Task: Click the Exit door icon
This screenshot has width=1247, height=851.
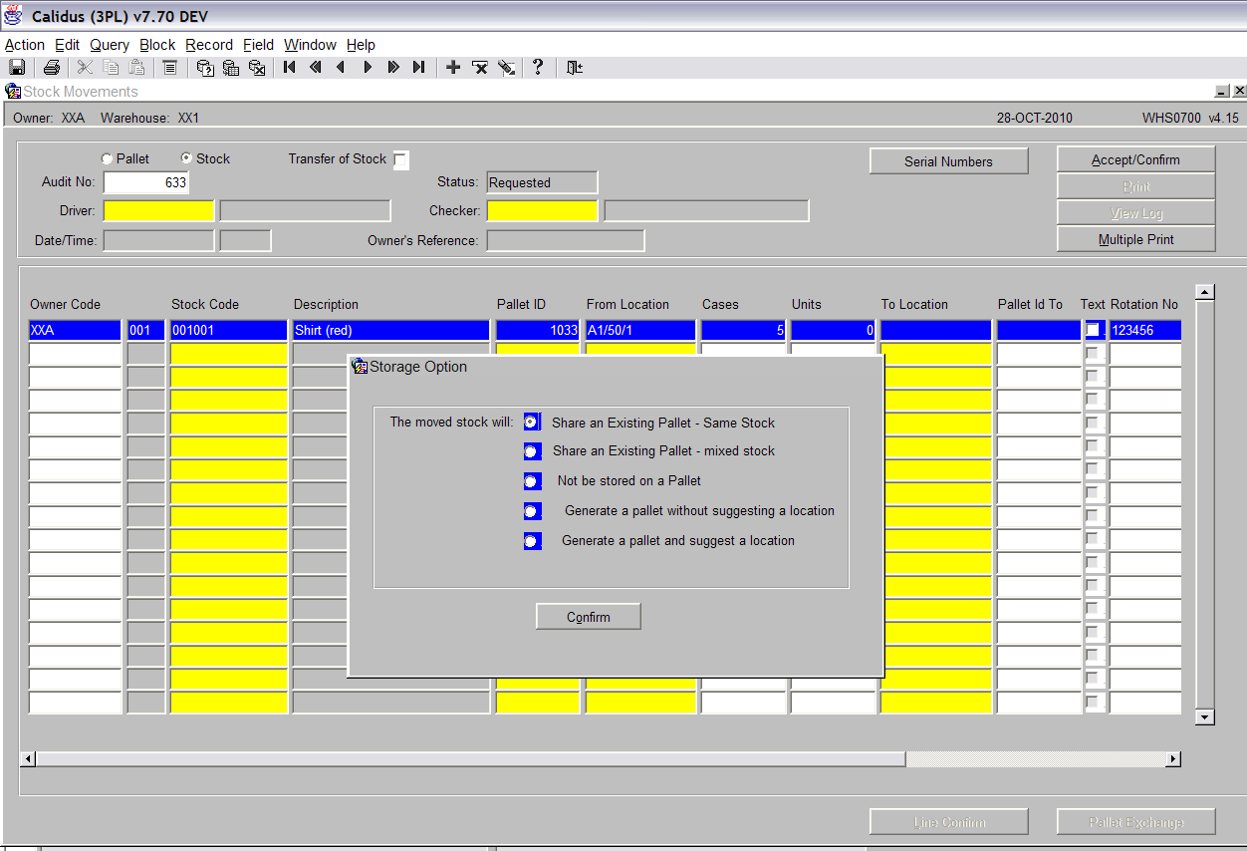Action: point(575,68)
